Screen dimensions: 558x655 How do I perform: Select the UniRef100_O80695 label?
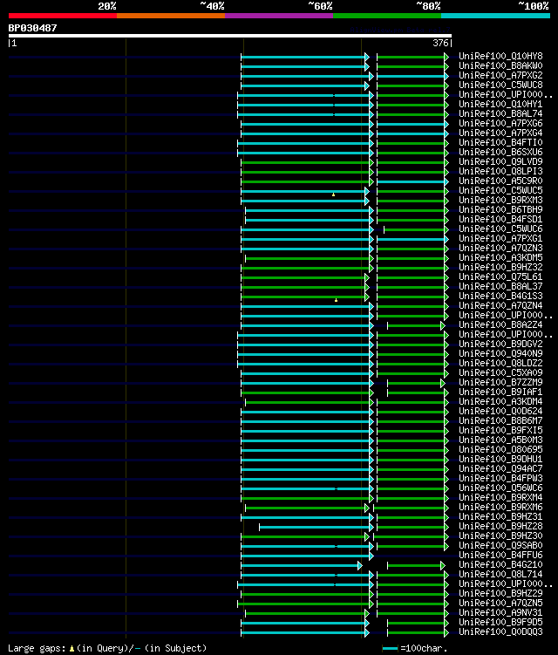tap(500, 450)
